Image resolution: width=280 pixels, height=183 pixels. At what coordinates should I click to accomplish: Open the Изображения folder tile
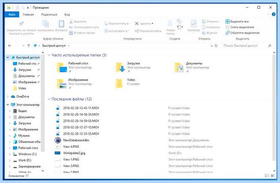coord(74,84)
